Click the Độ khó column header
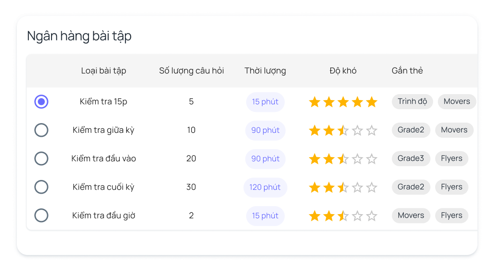 pyautogui.click(x=343, y=71)
